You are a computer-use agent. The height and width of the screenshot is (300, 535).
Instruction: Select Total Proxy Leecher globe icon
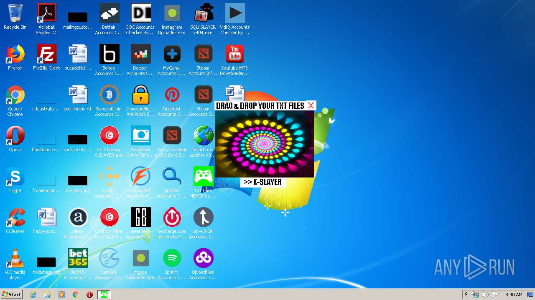(x=203, y=136)
